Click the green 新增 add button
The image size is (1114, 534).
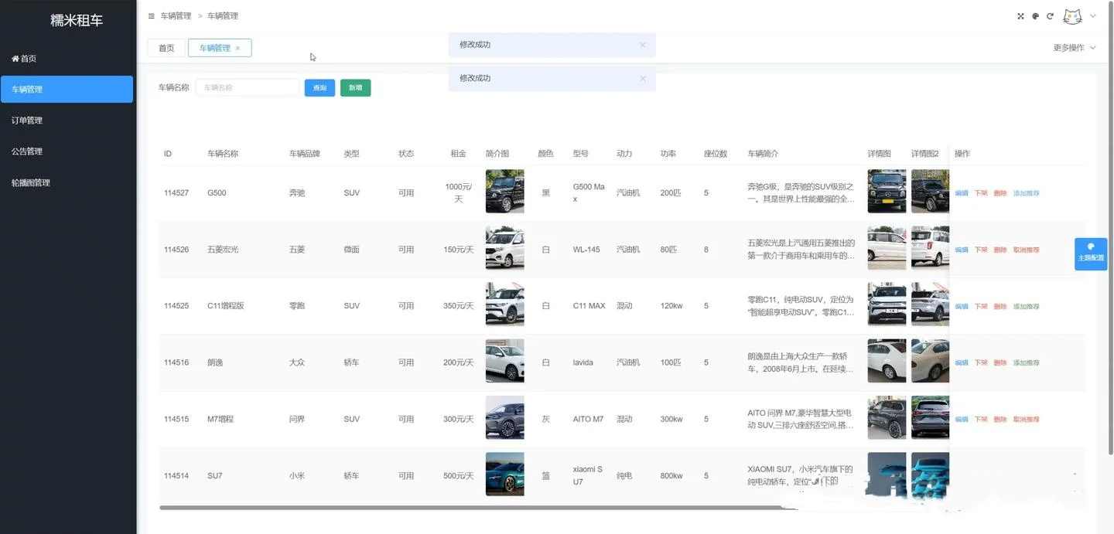(355, 88)
